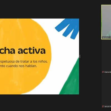Click the blue hand-shaped graphic on slide
This screenshot has width=111, height=111.
[x=68, y=28]
